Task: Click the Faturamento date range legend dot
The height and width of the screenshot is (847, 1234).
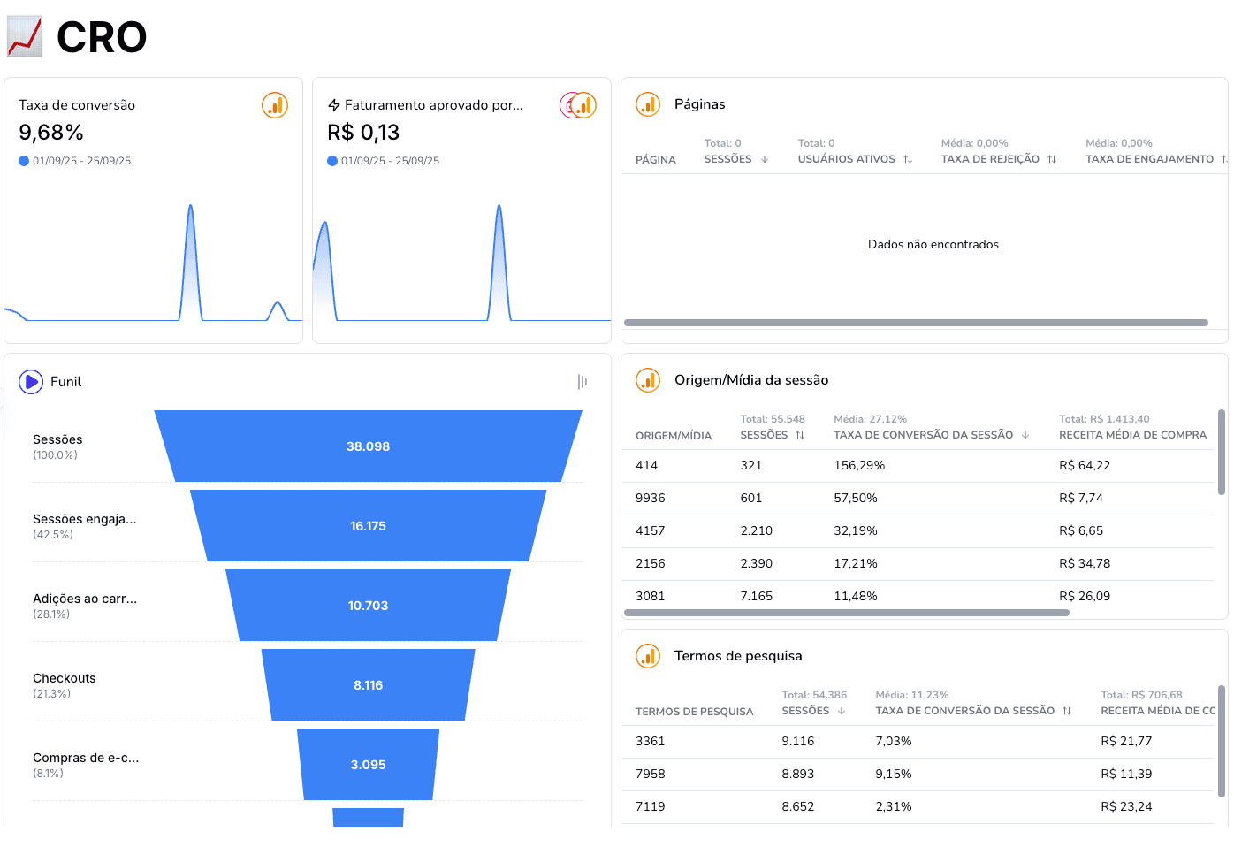Action: click(x=332, y=161)
